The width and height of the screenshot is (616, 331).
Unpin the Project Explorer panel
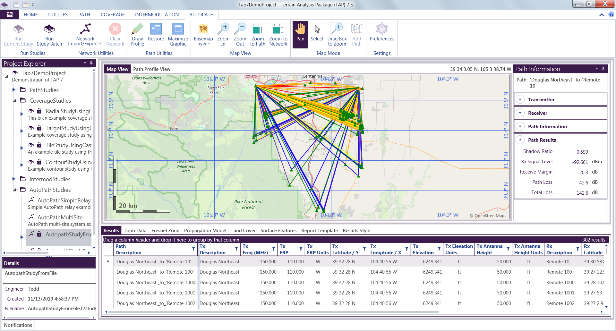coord(91,64)
